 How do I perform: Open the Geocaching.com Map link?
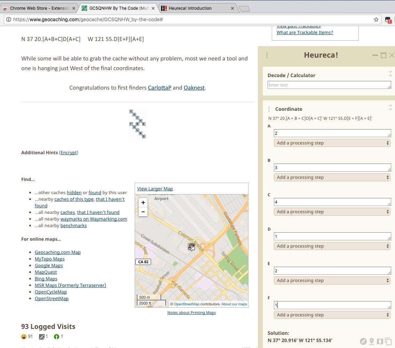tap(58, 252)
